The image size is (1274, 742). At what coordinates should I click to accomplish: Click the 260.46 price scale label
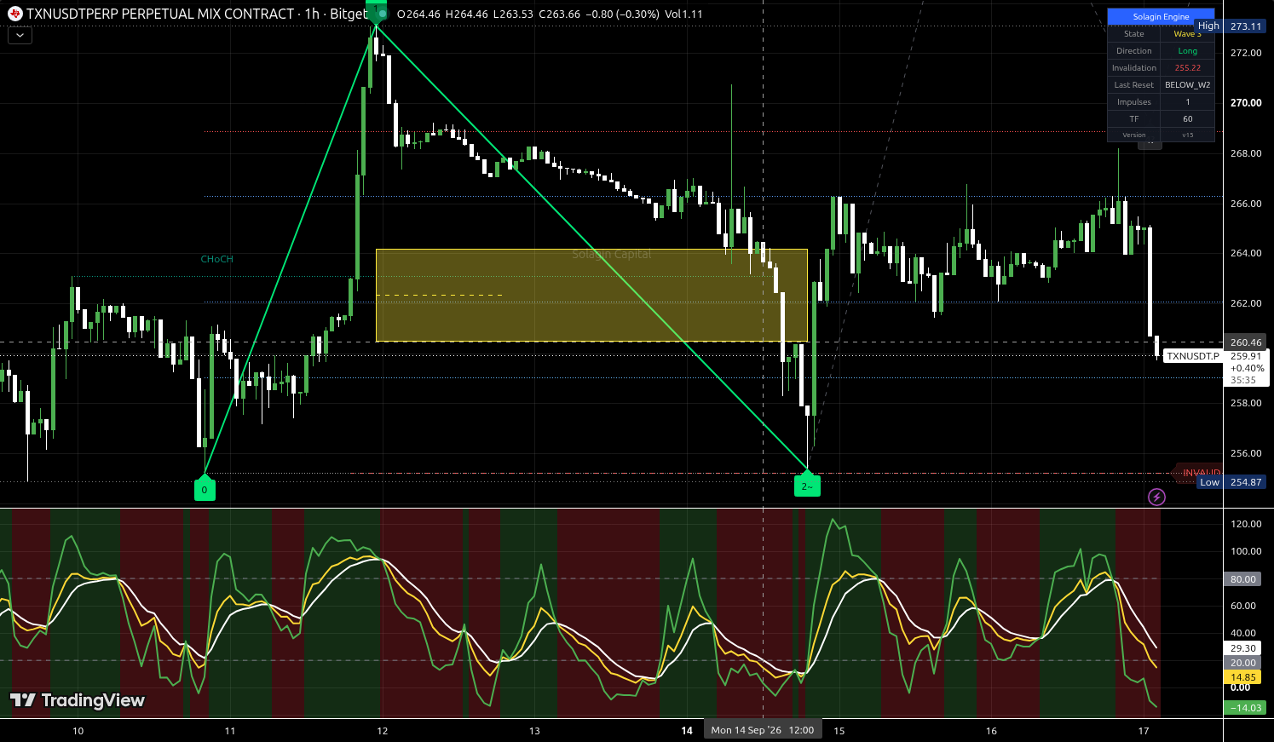[1246, 342]
